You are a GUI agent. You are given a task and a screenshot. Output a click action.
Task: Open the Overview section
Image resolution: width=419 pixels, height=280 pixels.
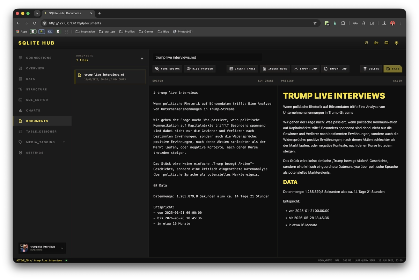(42, 68)
